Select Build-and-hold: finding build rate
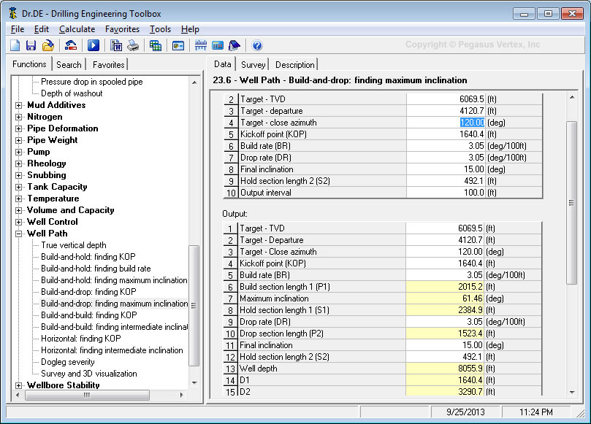Viewport: 591px width, 424px height. 96,269
